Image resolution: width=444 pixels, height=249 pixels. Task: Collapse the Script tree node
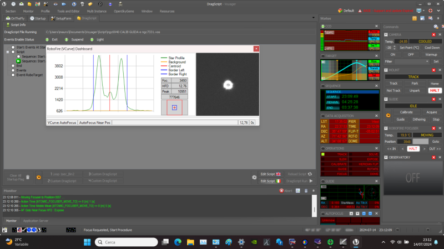pos(8,52)
